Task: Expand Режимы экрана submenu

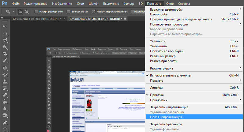Action: click(194, 68)
